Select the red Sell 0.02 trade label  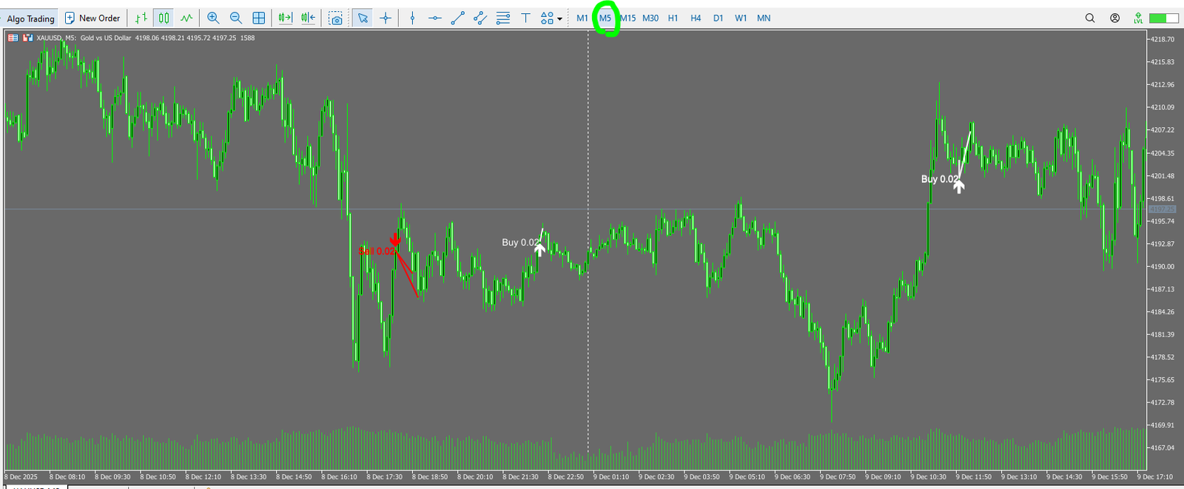click(377, 252)
